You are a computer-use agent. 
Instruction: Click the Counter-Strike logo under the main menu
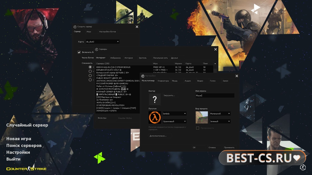26,169
